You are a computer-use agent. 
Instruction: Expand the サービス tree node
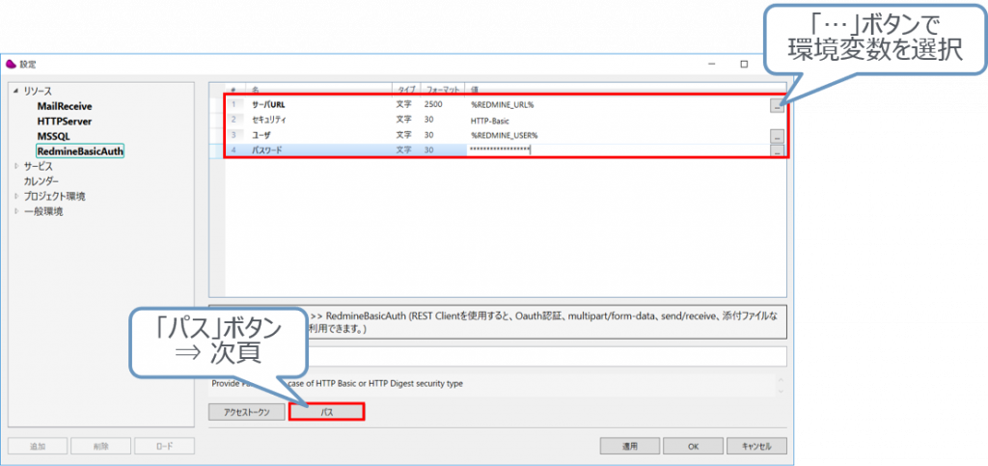pos(15,166)
